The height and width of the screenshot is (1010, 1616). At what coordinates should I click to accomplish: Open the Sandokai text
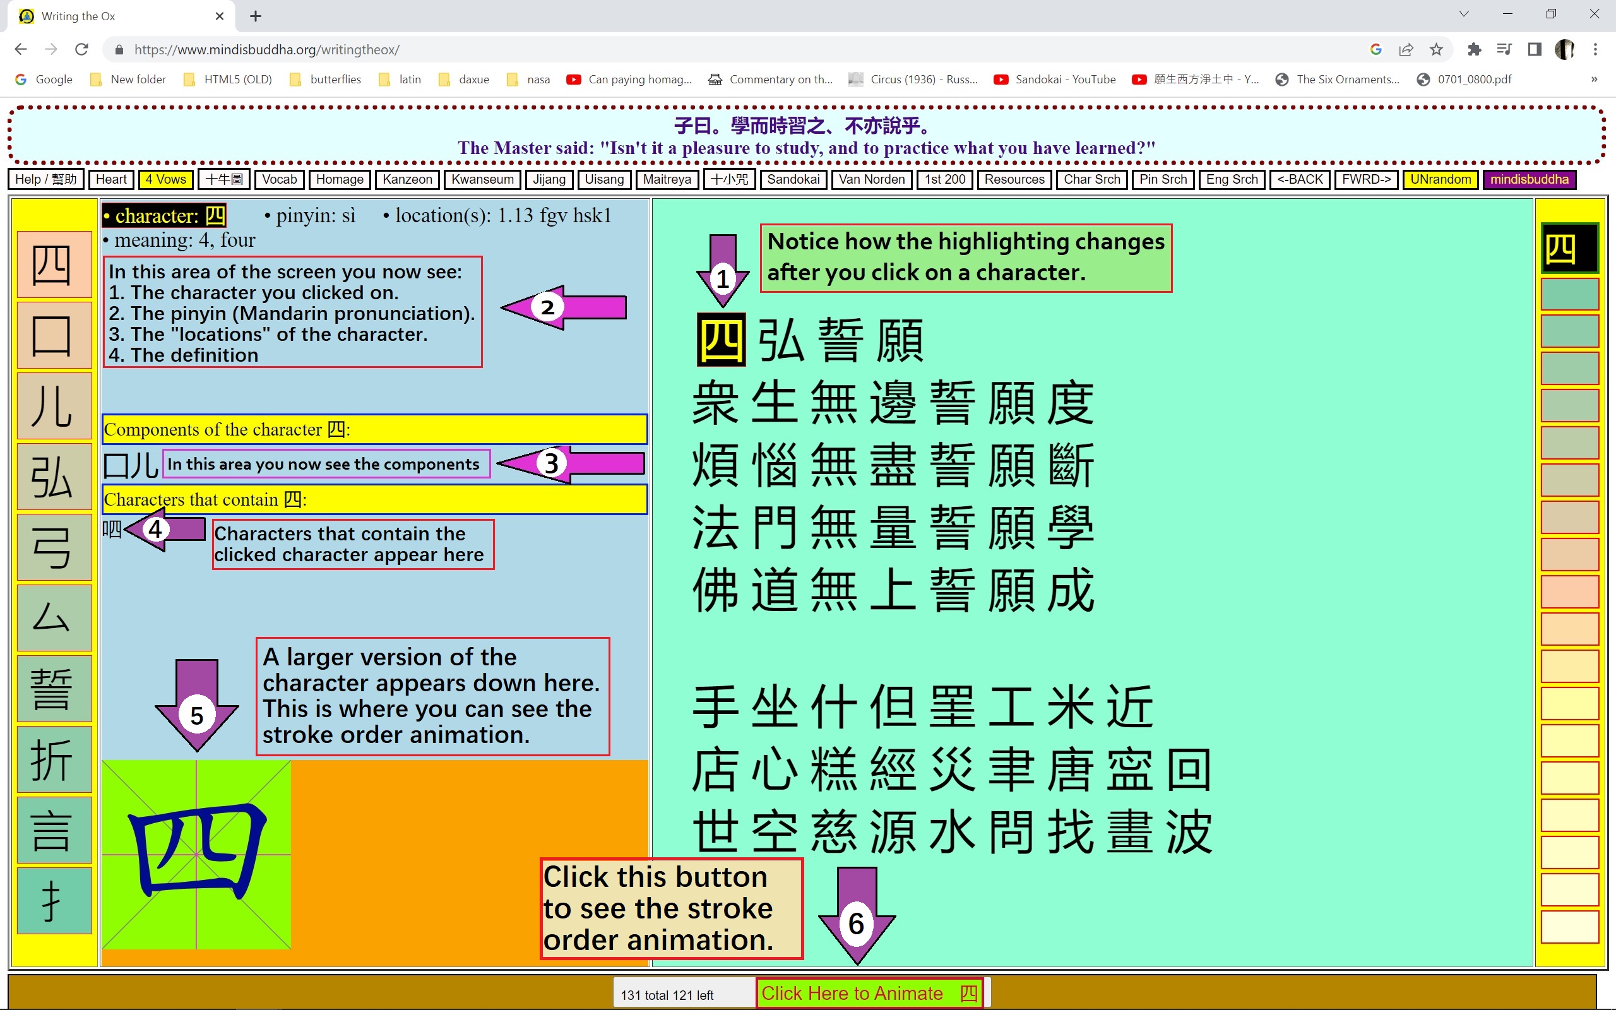[793, 180]
